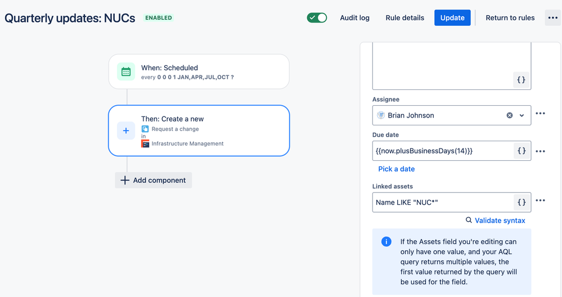Toggle the rule enabled switch off
Image resolution: width=562 pixels, height=297 pixels.
tap(317, 17)
